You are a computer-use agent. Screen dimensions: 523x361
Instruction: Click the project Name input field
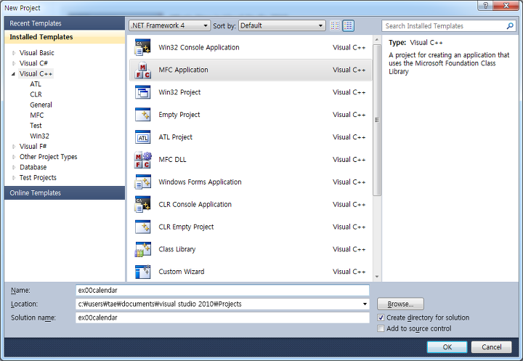click(222, 291)
